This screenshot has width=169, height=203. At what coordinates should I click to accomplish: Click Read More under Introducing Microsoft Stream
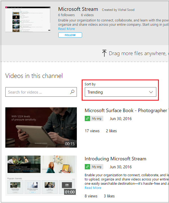[x=93, y=188]
